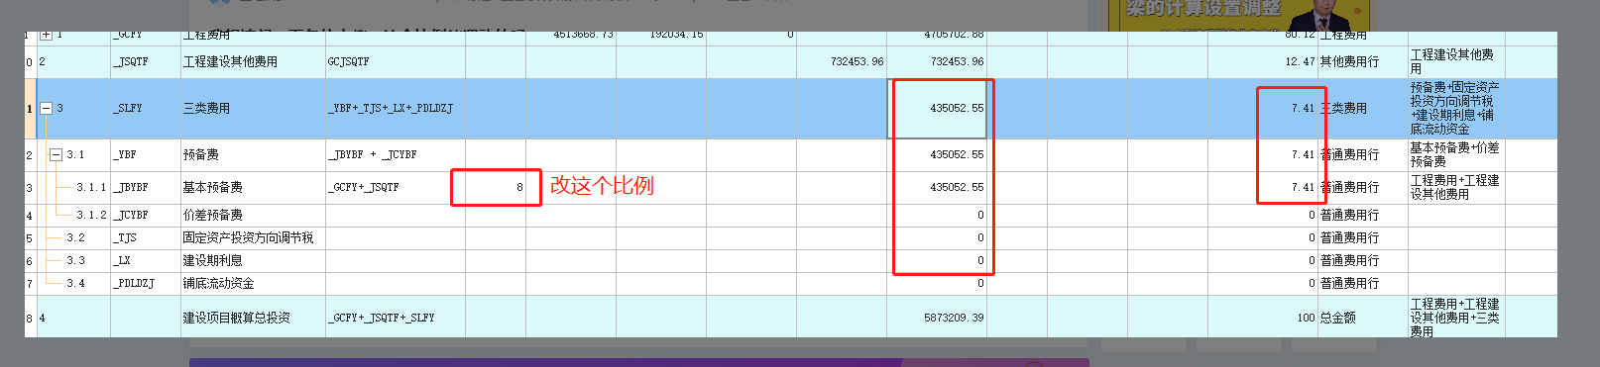The image size is (1600, 367).
Task: Select the _PDLDZJ code cell
Action: click(x=146, y=283)
